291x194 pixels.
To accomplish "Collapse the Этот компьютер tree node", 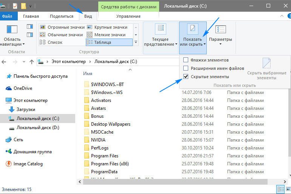I will coord(3,100).
